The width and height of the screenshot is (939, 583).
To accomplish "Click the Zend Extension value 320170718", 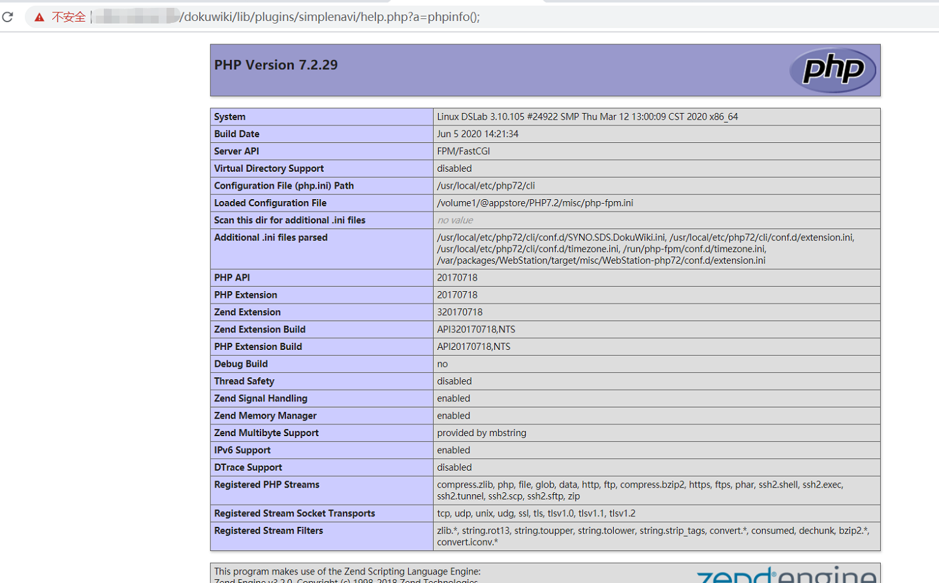I will 460,312.
